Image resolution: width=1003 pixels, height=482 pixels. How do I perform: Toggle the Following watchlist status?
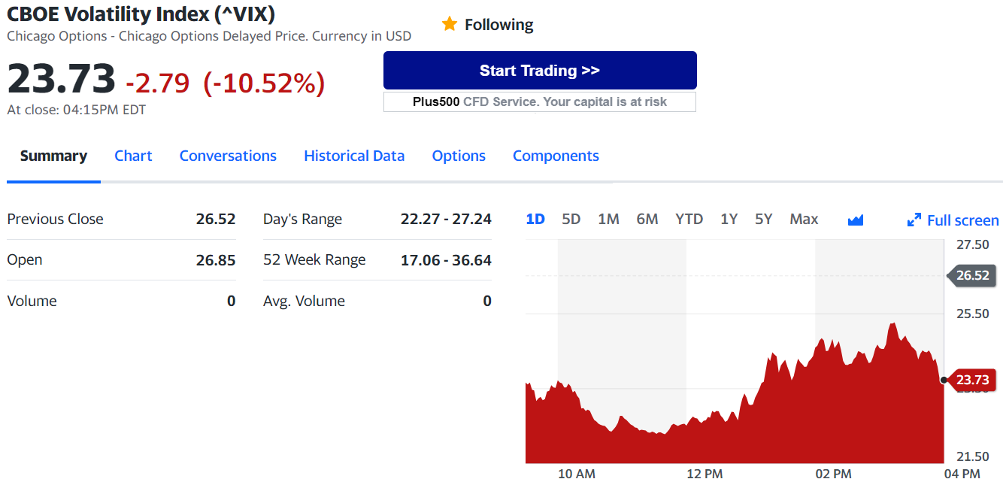[x=487, y=24]
